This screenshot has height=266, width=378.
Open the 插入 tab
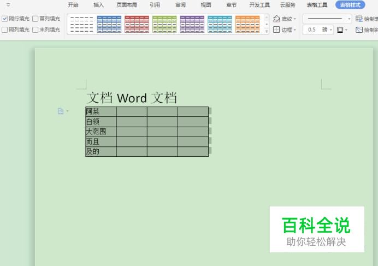(98, 5)
